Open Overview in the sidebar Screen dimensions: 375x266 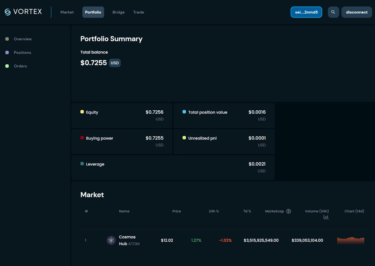(x=23, y=39)
